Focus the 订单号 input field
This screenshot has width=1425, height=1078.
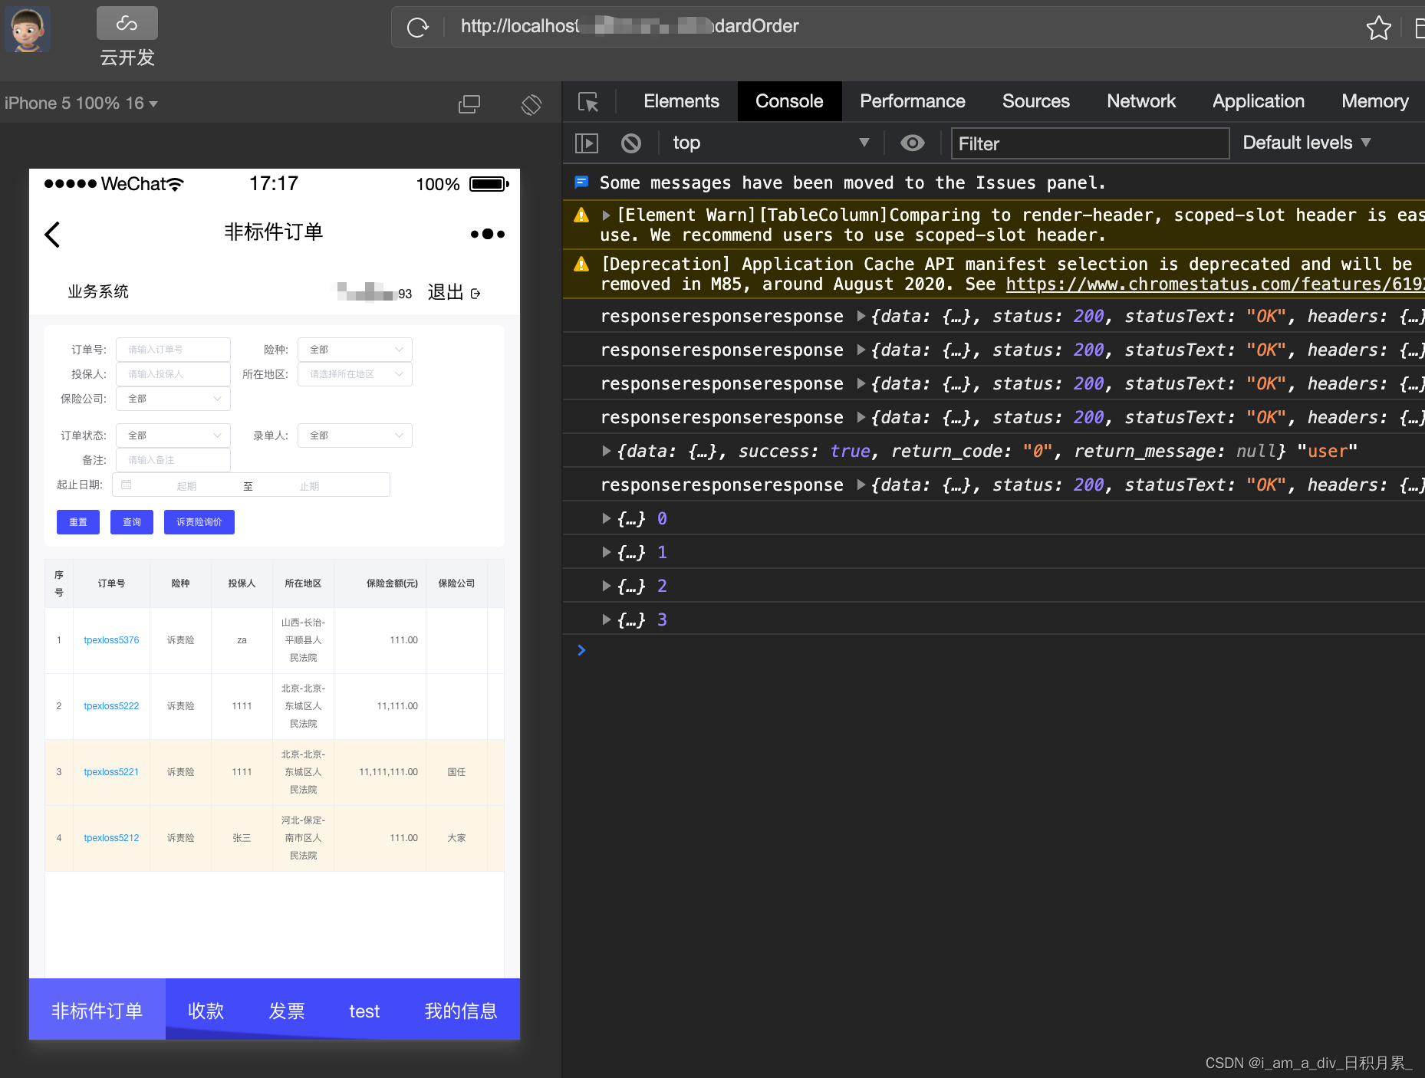[x=173, y=350]
